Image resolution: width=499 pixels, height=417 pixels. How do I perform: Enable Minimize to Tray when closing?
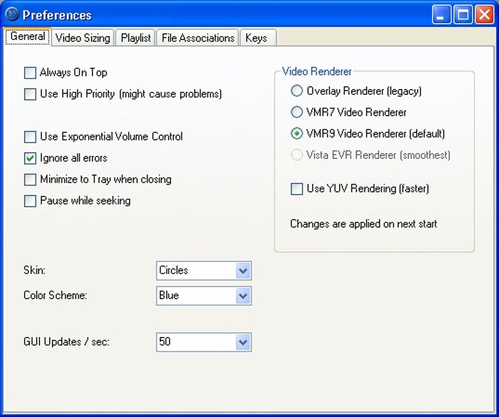[x=30, y=179]
